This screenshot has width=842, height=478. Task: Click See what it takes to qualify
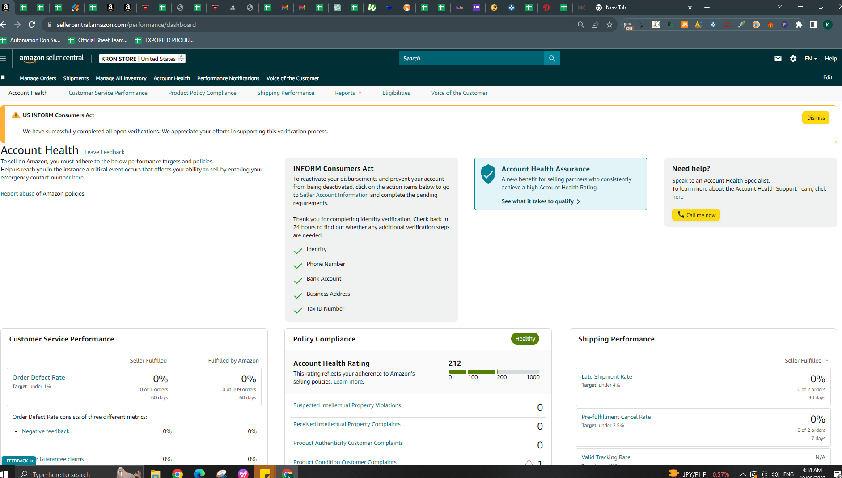(x=541, y=201)
